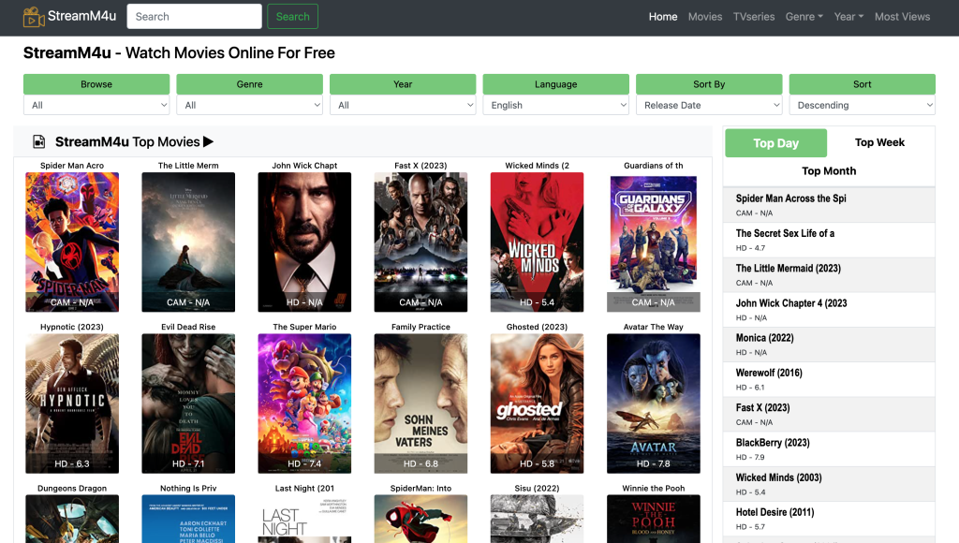Image resolution: width=959 pixels, height=543 pixels.
Task: Open the Browse filter dropdown showing All
Action: (96, 105)
